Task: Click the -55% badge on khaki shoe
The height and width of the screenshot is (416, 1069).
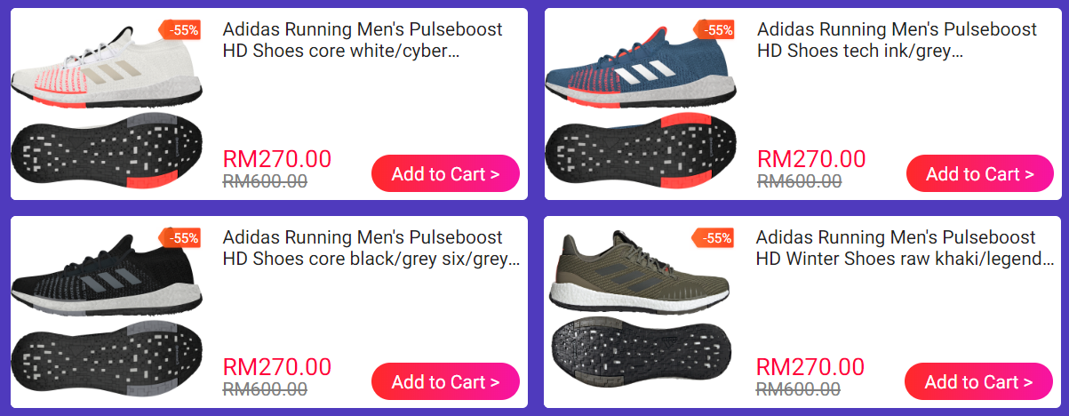Action: (x=714, y=237)
